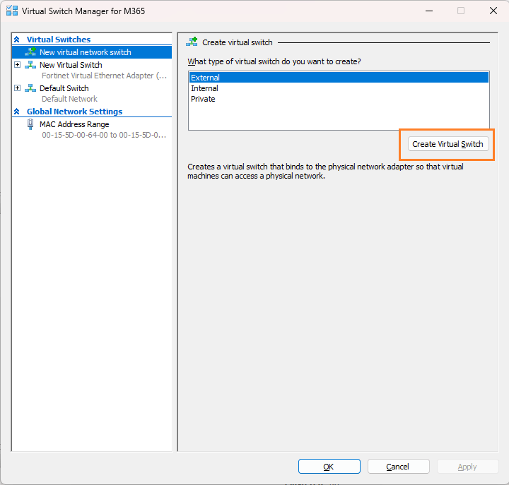Click the Default Switch network icon
The width and height of the screenshot is (509, 485).
30,88
